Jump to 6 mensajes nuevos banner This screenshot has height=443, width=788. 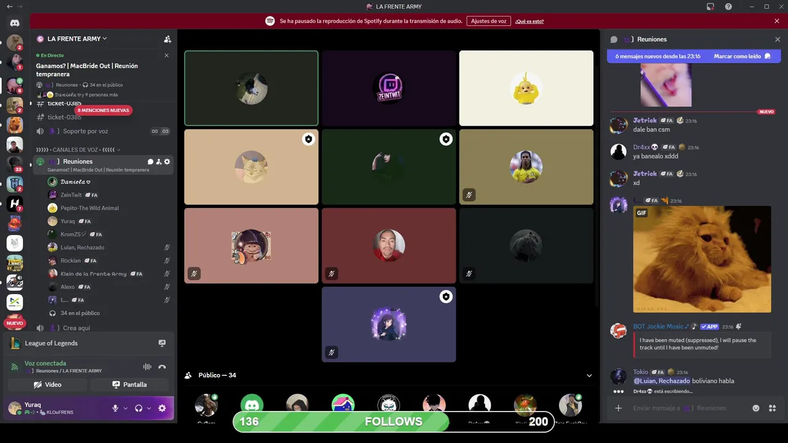click(x=658, y=56)
